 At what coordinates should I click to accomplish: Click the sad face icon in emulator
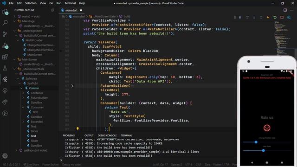[267, 128]
